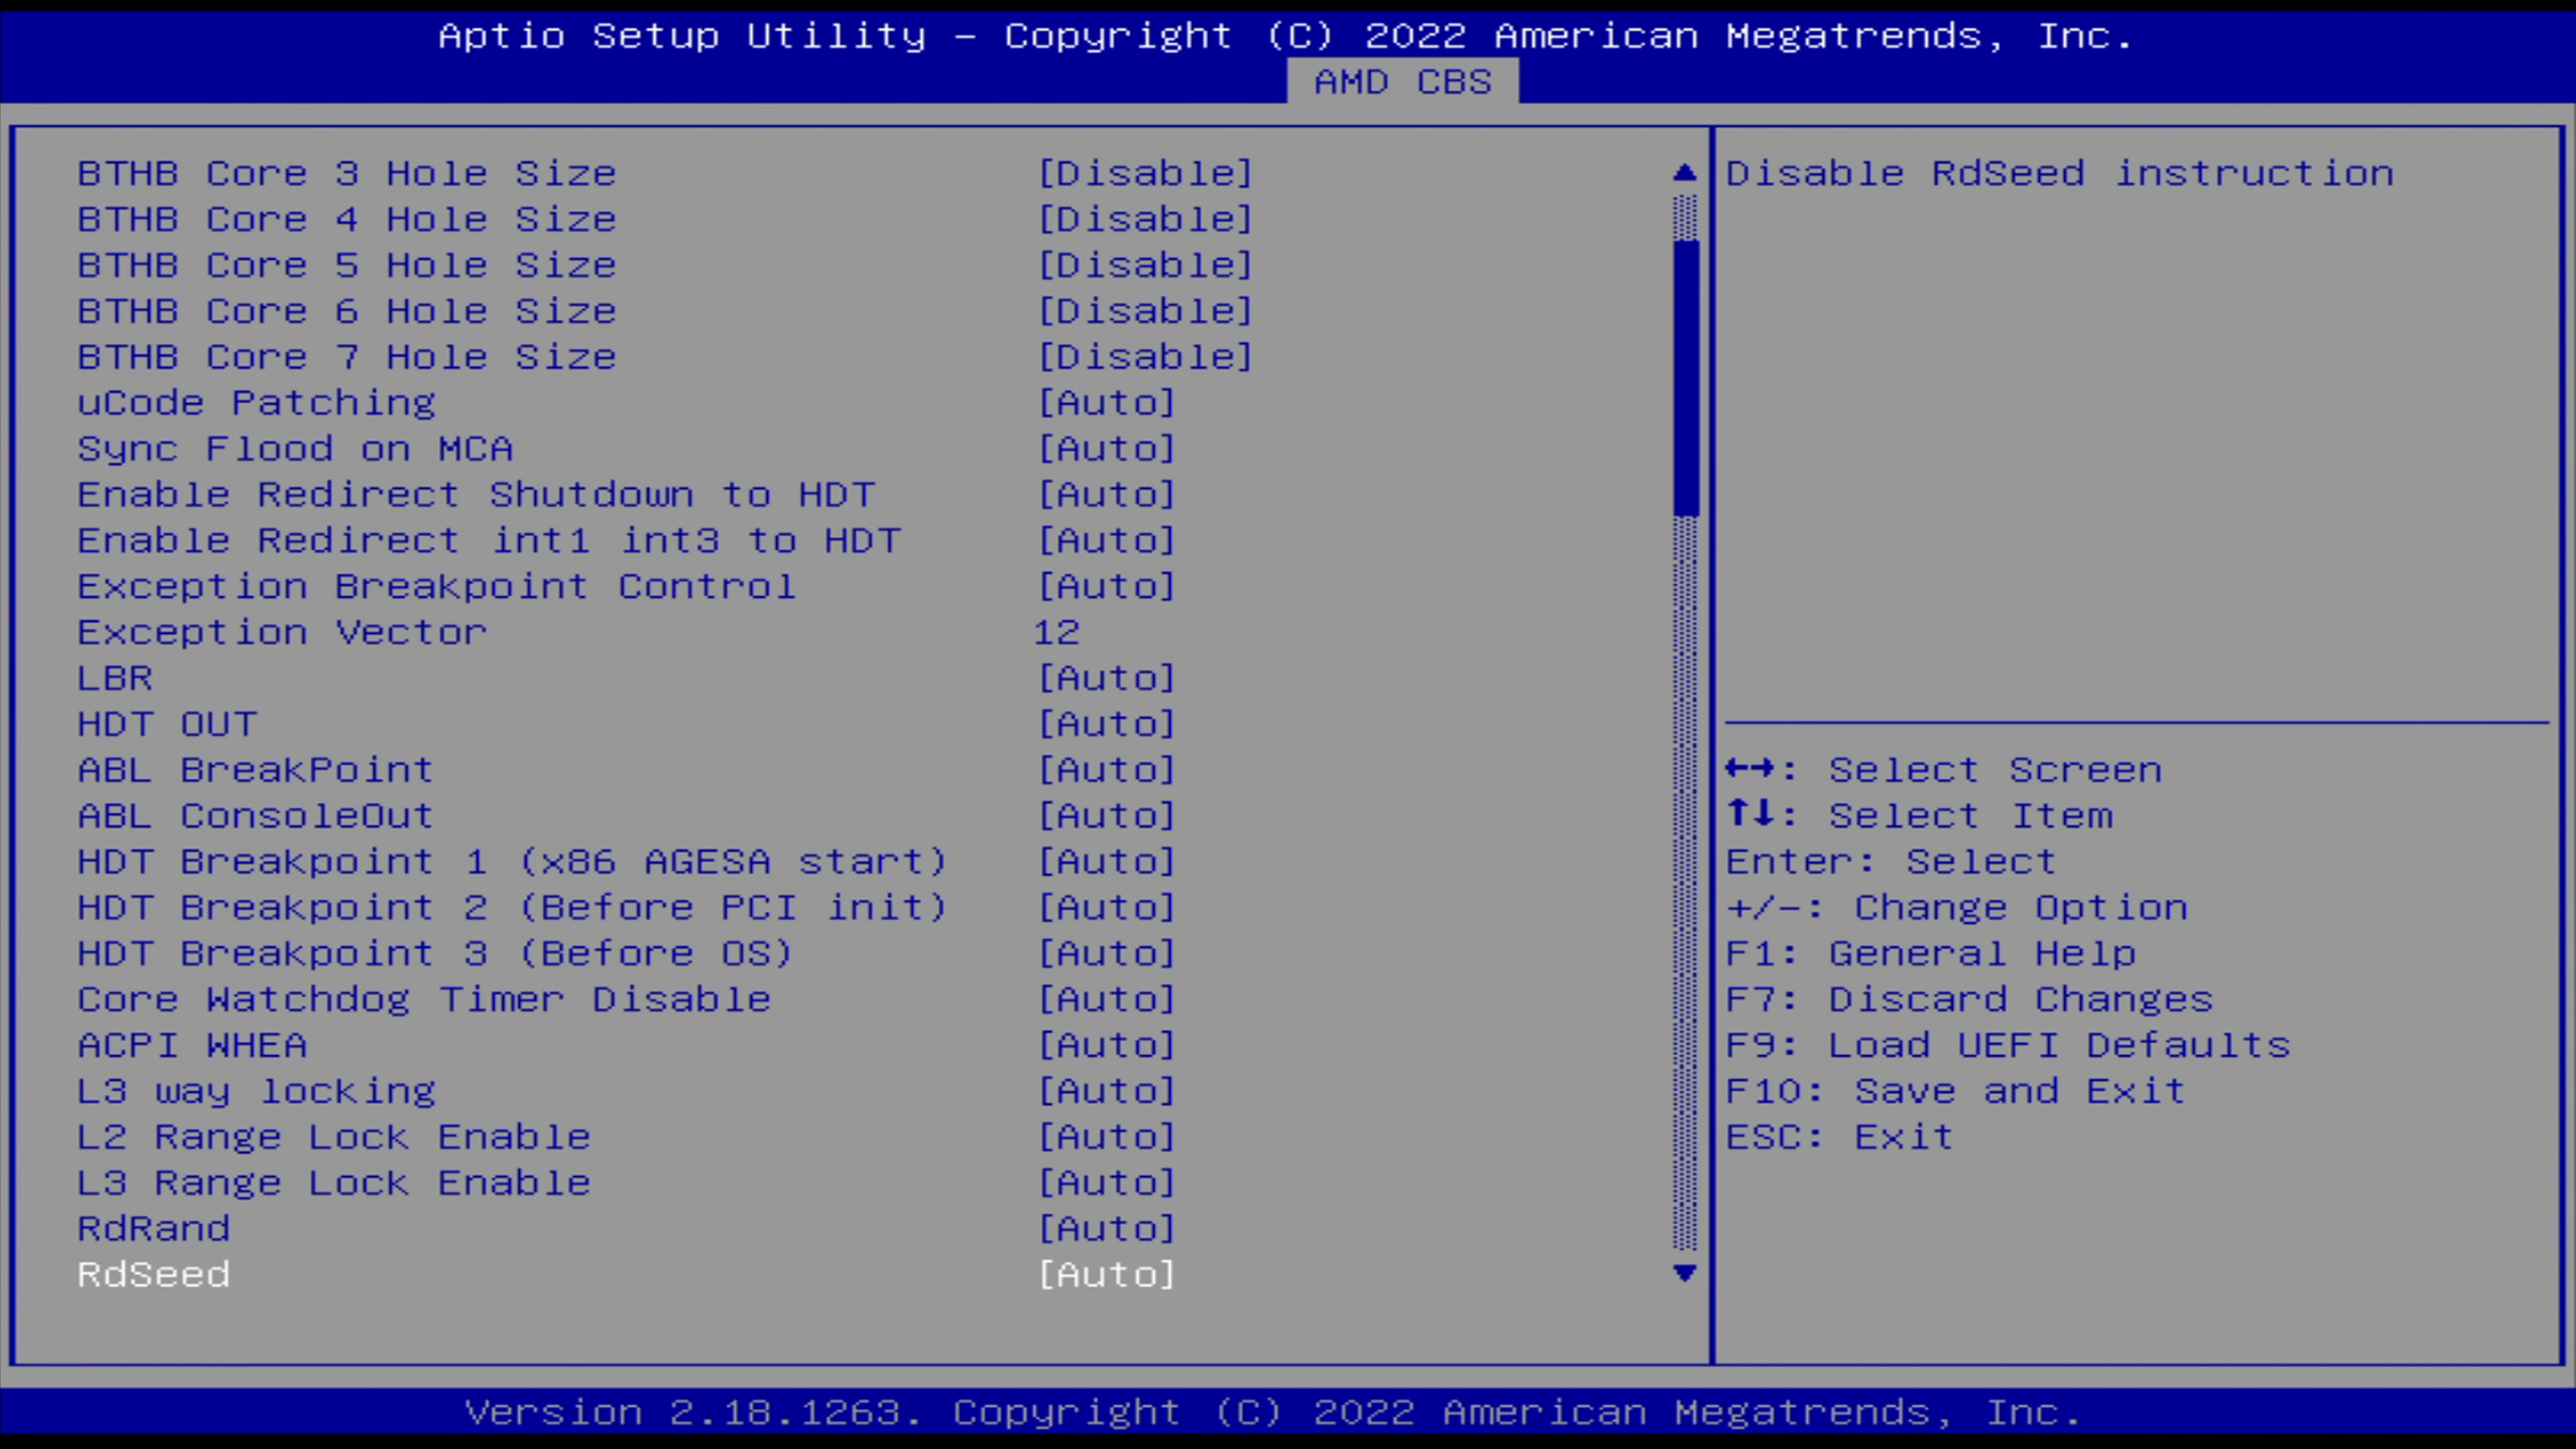Select the HDT OUT item

[167, 724]
